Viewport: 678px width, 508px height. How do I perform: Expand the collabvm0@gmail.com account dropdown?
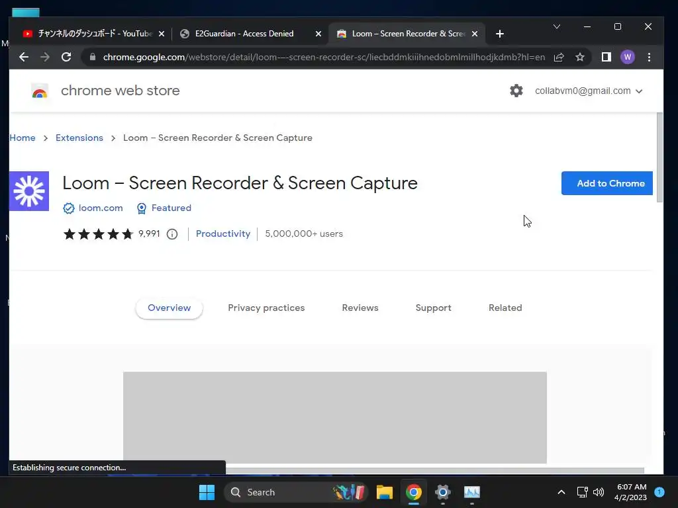(589, 91)
